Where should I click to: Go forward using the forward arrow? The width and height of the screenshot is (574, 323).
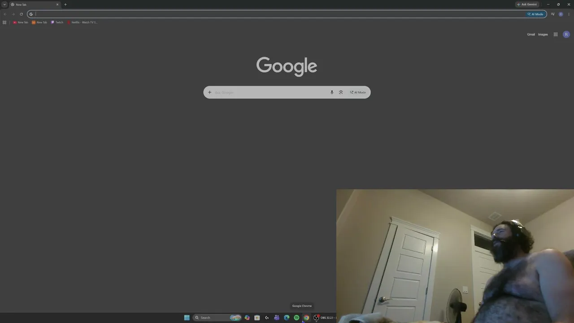[x=13, y=14]
